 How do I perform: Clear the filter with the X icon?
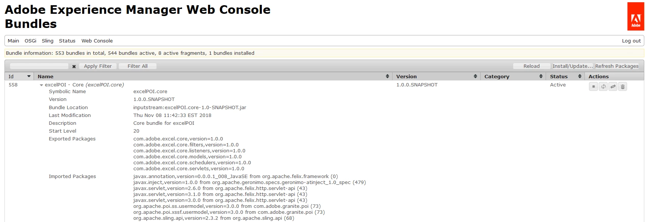click(74, 66)
